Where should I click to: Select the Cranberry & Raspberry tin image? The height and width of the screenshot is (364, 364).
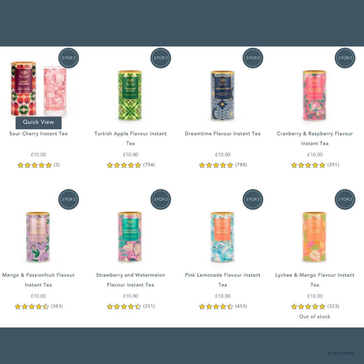[x=315, y=96]
